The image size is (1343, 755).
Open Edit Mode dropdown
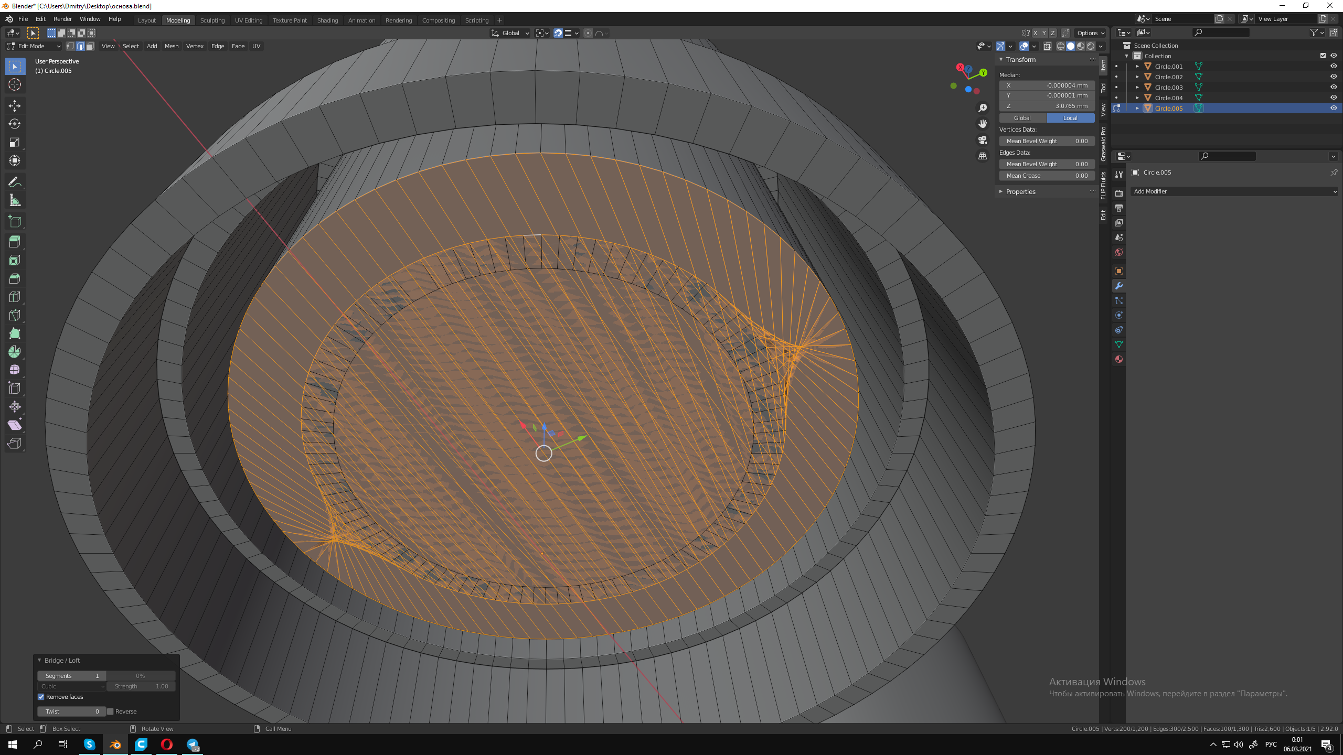(34, 46)
